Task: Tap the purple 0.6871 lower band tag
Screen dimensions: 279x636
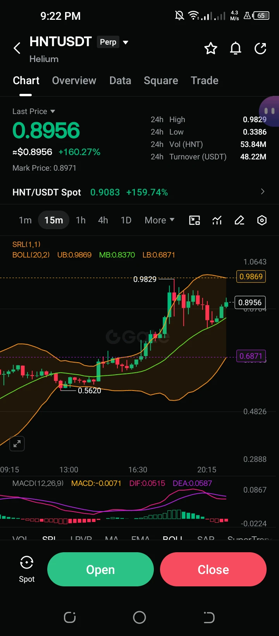Action: pyautogui.click(x=251, y=356)
